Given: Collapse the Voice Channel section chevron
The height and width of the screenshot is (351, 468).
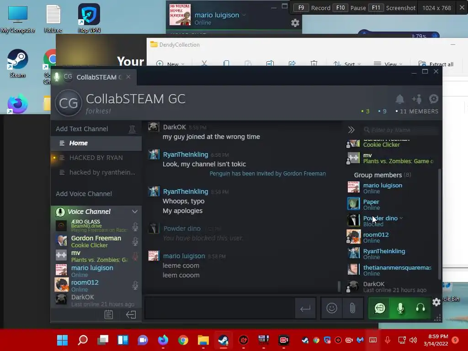Looking at the screenshot, I should (135, 212).
